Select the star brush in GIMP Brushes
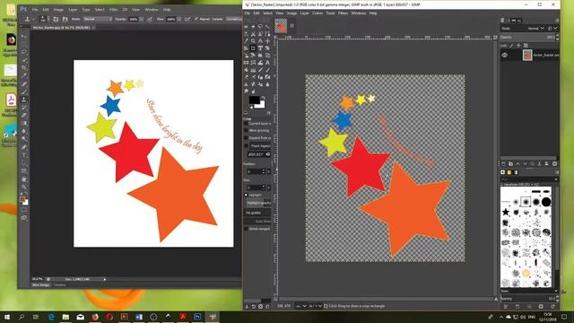Viewport: 574px width, 323px height. 506,212
